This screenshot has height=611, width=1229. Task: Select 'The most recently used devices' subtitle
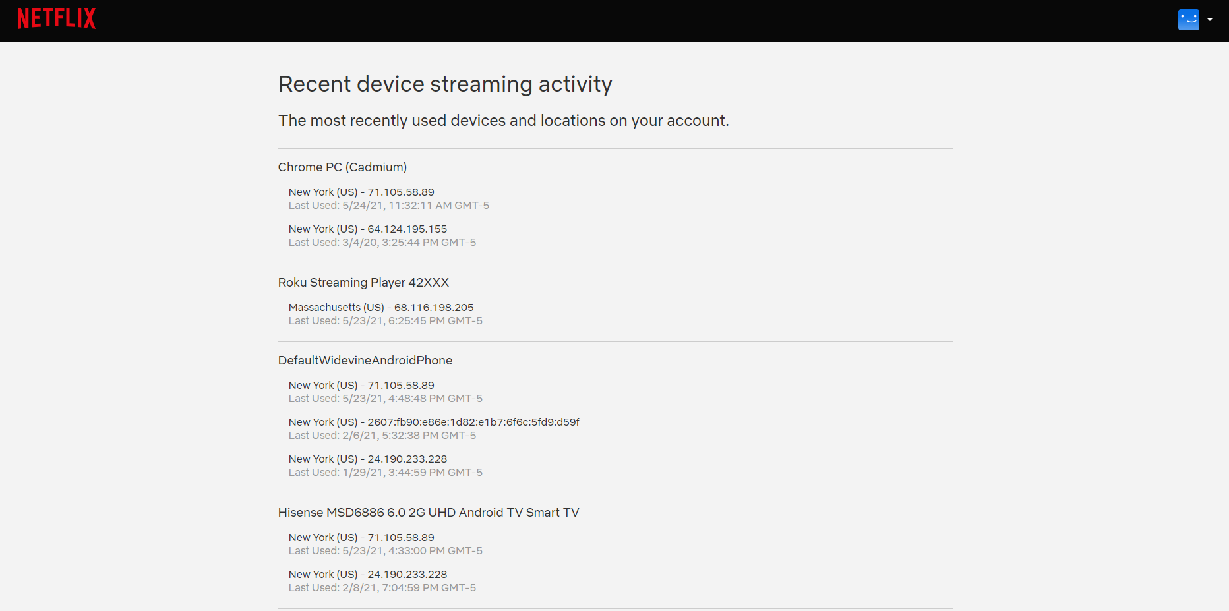504,121
